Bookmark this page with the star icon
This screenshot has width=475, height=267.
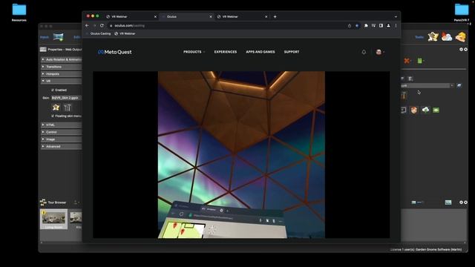point(357,26)
